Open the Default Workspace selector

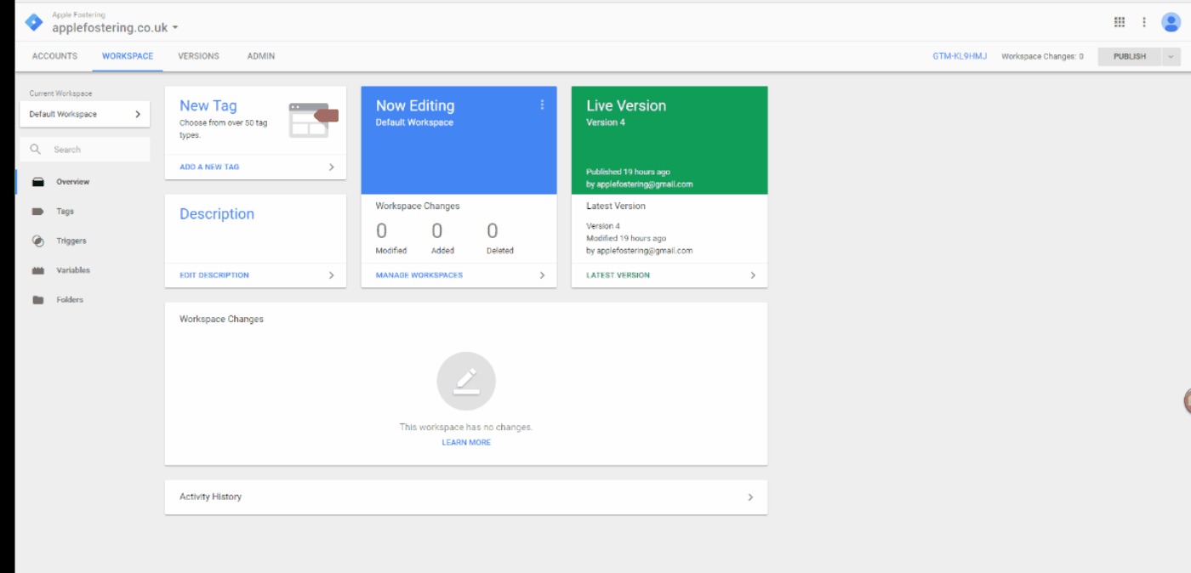point(85,114)
